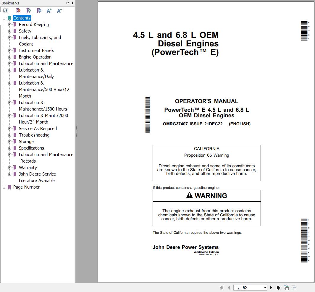This screenshot has height=292, width=315.
Task: Click the 'Proposition 65 Warning' text
Action: tap(206, 155)
